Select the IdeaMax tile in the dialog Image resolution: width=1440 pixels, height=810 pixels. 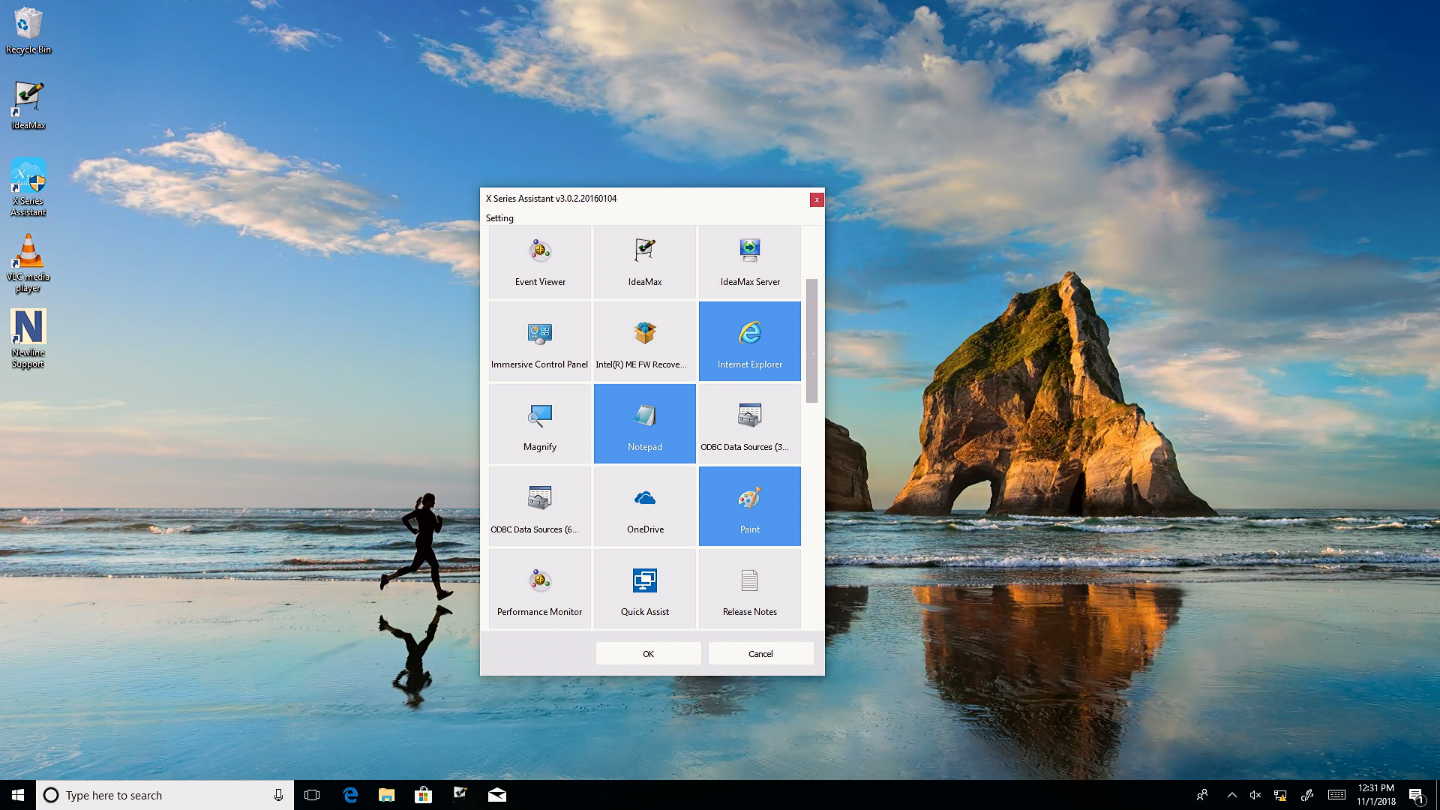[645, 261]
